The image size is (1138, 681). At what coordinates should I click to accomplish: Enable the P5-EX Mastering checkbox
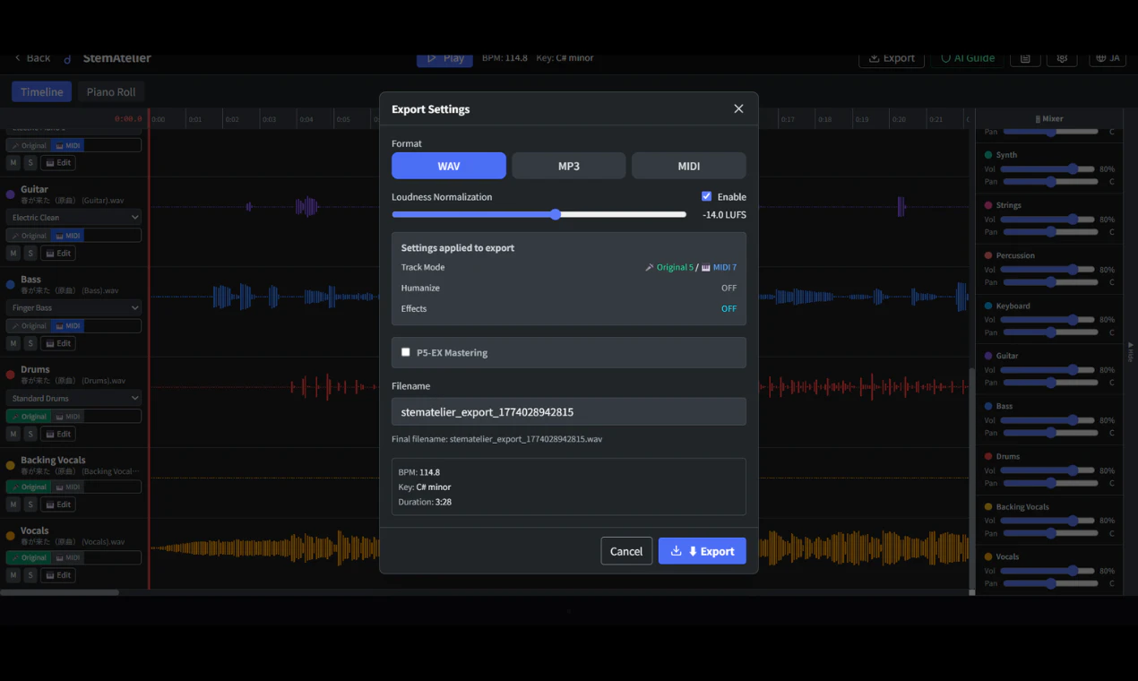[406, 352]
